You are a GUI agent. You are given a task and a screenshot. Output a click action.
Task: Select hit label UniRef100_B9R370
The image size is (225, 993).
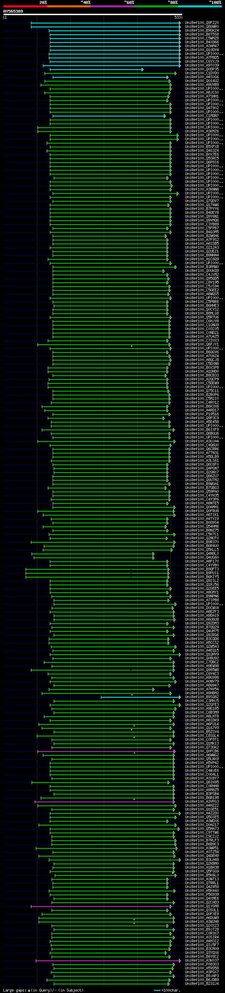[x=202, y=542]
